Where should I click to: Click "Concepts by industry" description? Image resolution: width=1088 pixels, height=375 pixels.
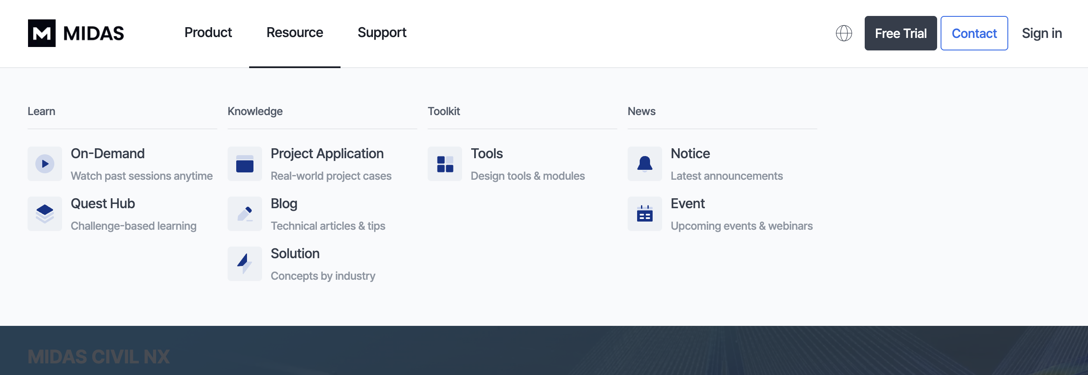323,276
